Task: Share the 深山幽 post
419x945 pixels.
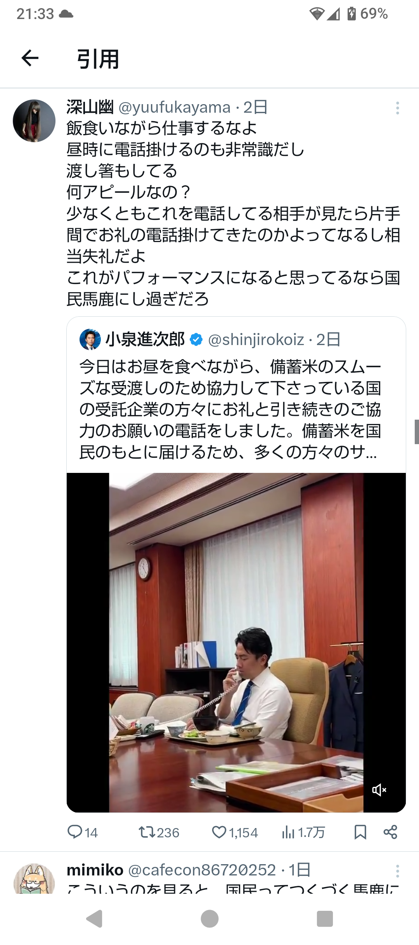Action: tap(390, 832)
